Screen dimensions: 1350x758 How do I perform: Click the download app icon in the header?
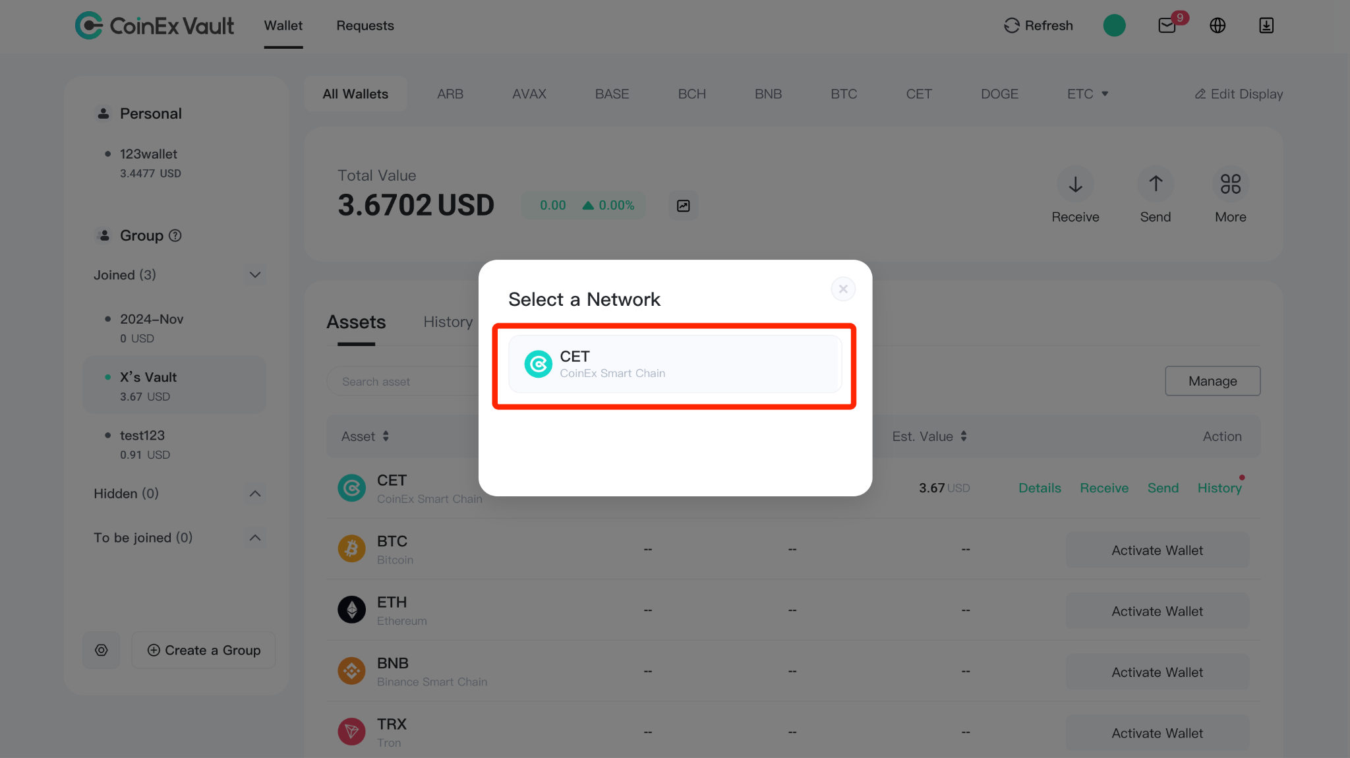[x=1266, y=26]
